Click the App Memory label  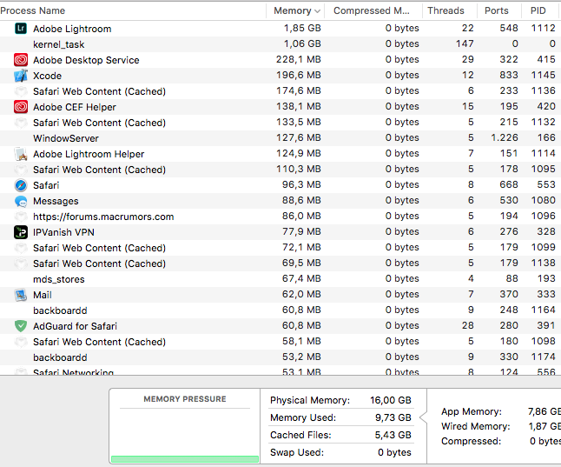click(472, 411)
